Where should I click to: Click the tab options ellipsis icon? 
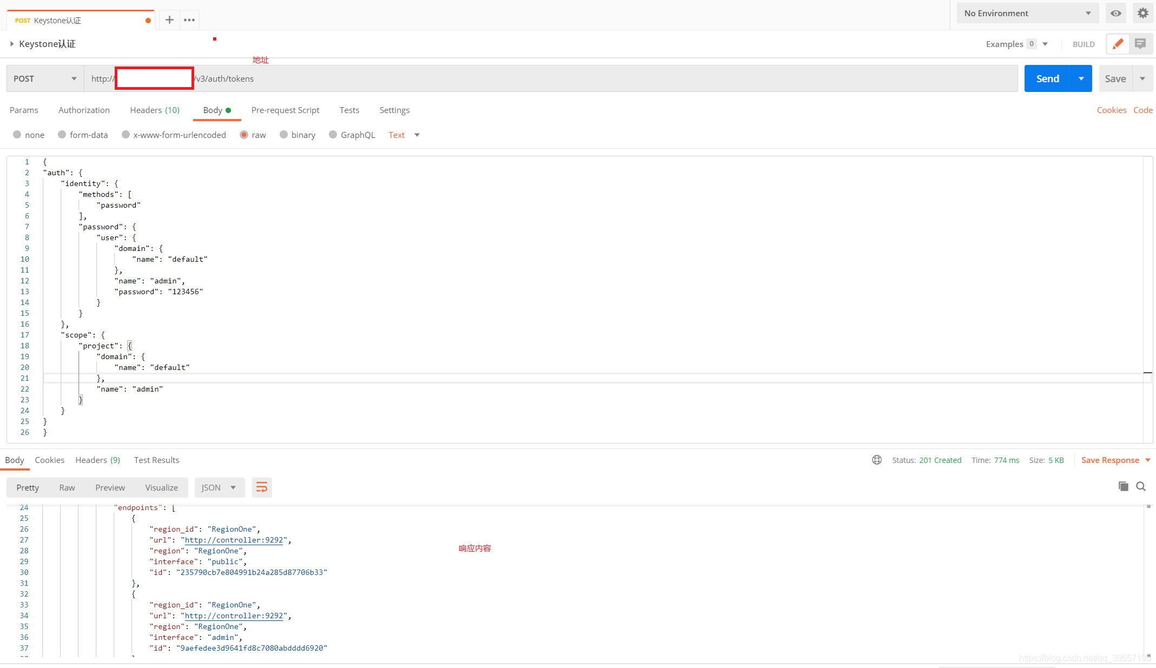click(189, 20)
